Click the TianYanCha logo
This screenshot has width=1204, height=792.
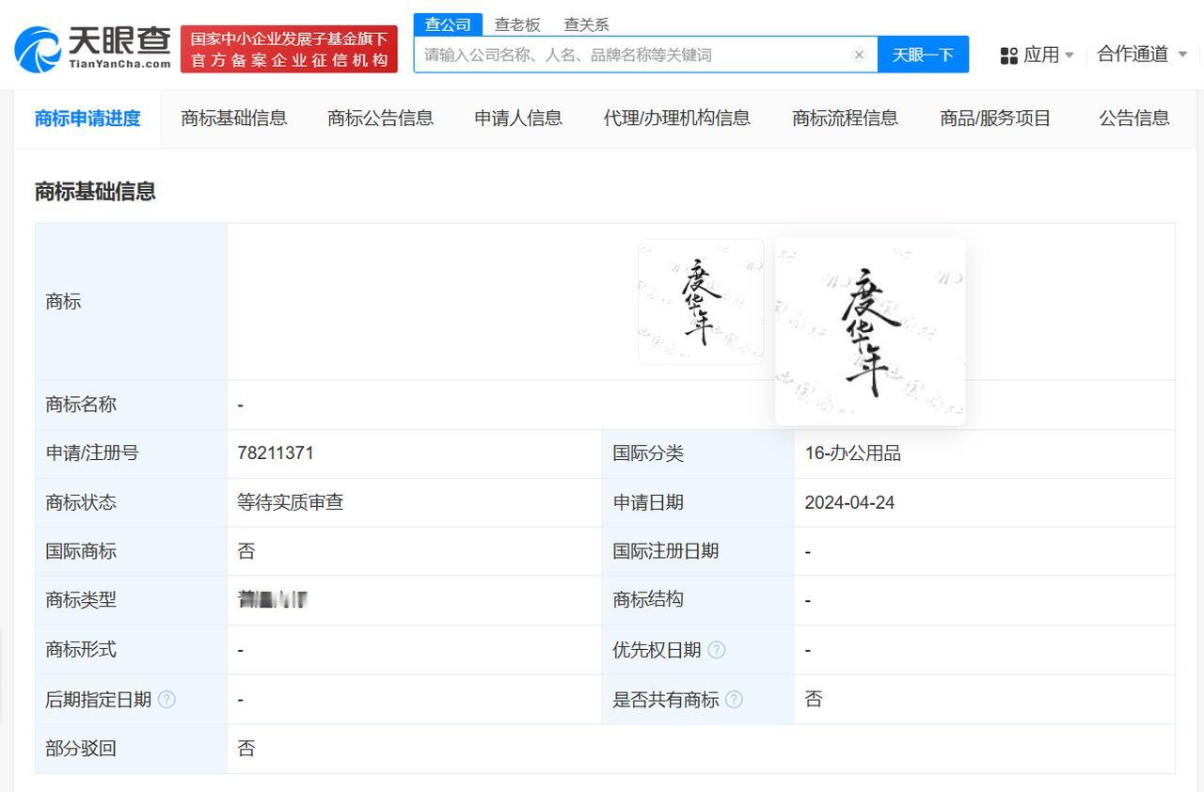pyautogui.click(x=93, y=48)
